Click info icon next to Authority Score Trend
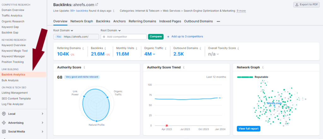323x139 pixels. 184,67
